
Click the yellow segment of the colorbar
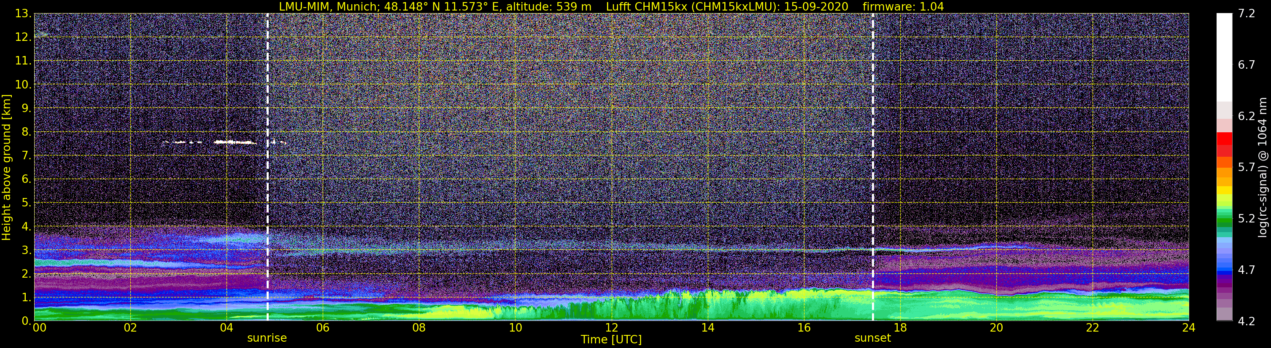pyautogui.click(x=1225, y=190)
